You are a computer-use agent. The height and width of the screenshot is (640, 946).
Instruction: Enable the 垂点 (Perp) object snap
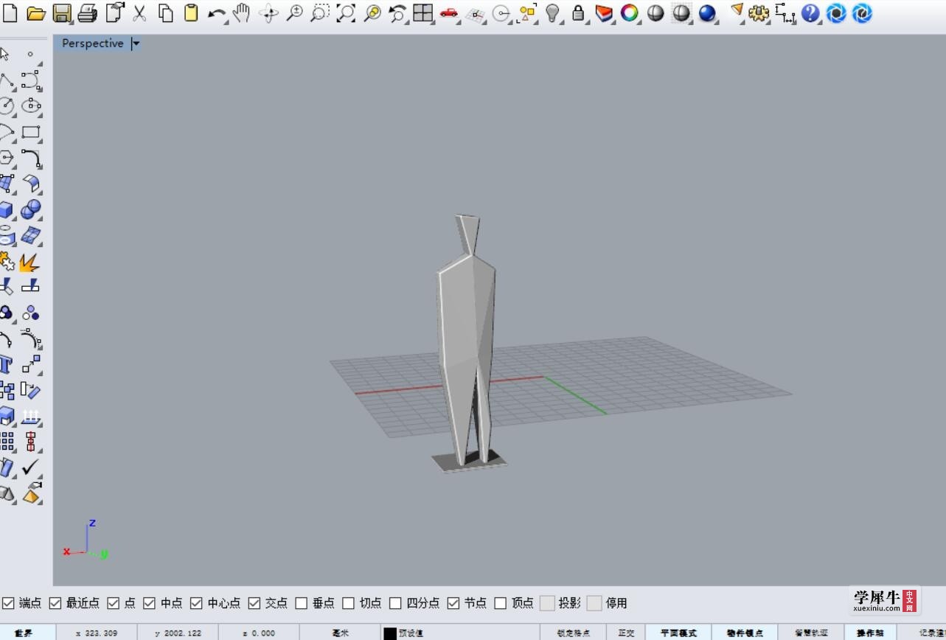click(301, 603)
